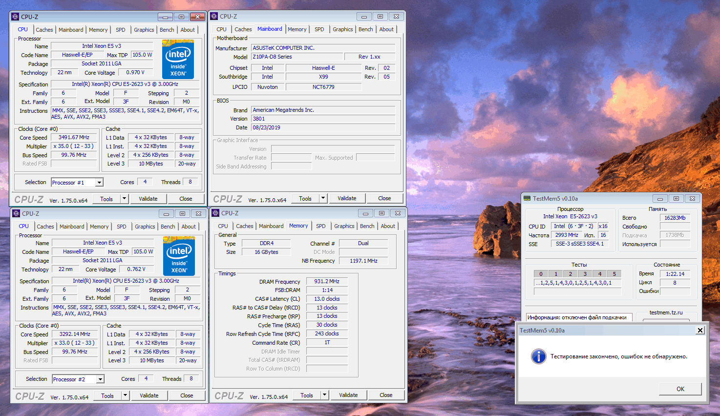The image size is (720, 416).
Task: Click the Close button in the Processor #2 window
Action: (187, 395)
